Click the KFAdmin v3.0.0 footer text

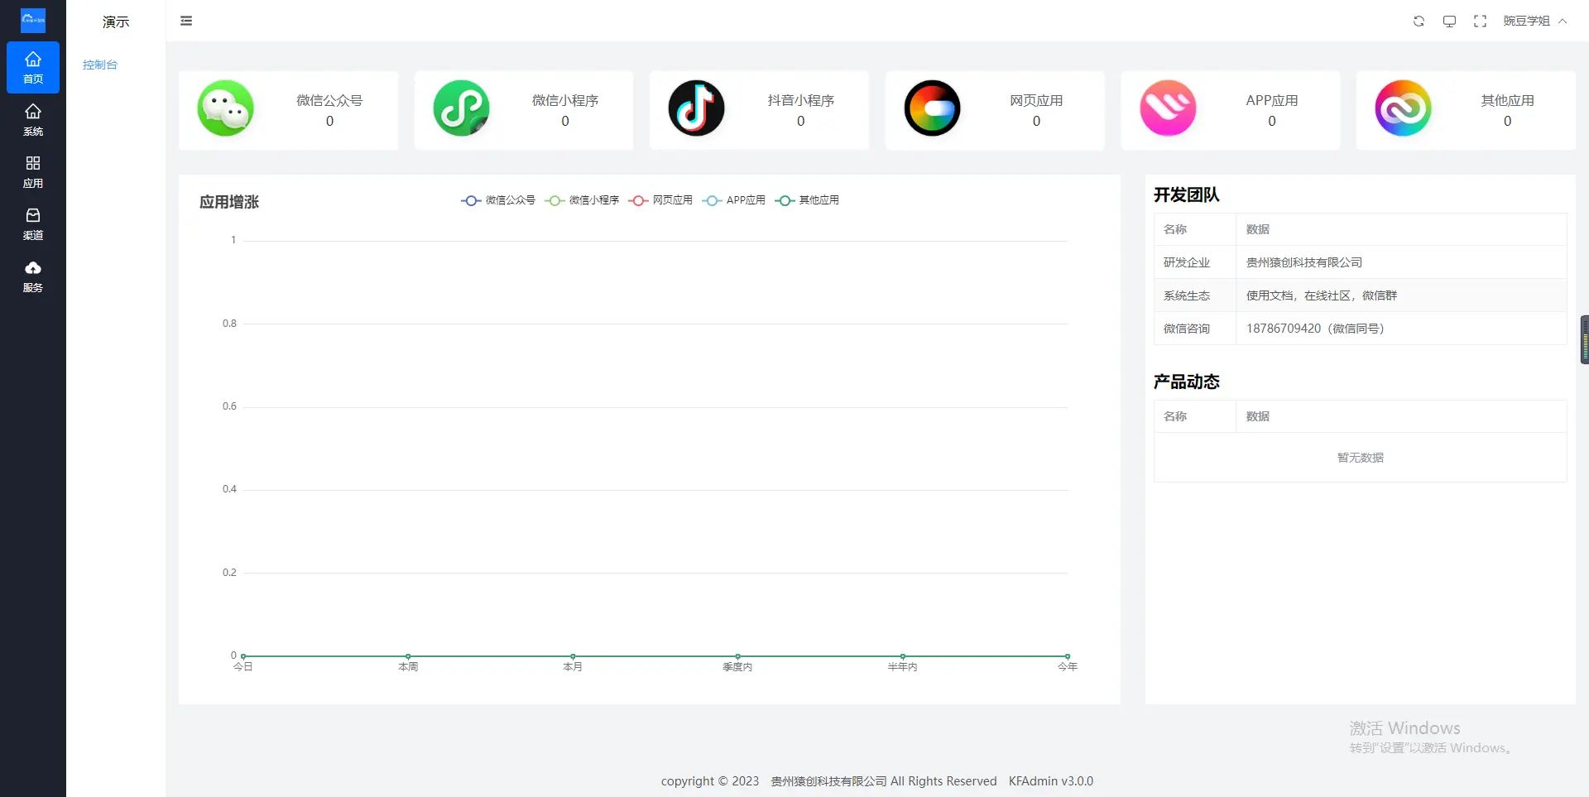(1051, 781)
